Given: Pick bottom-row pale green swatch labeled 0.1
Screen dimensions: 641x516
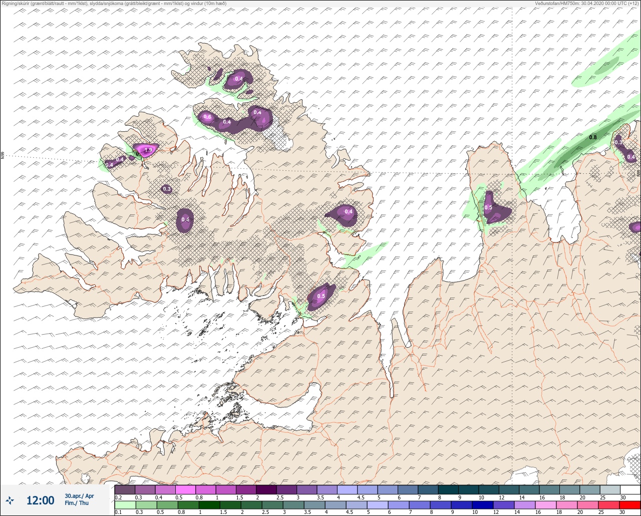Looking at the screenshot, I should tap(125, 505).
